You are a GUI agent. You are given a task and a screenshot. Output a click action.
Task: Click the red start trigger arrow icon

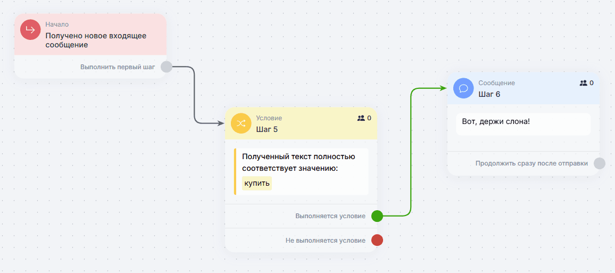[31, 30]
